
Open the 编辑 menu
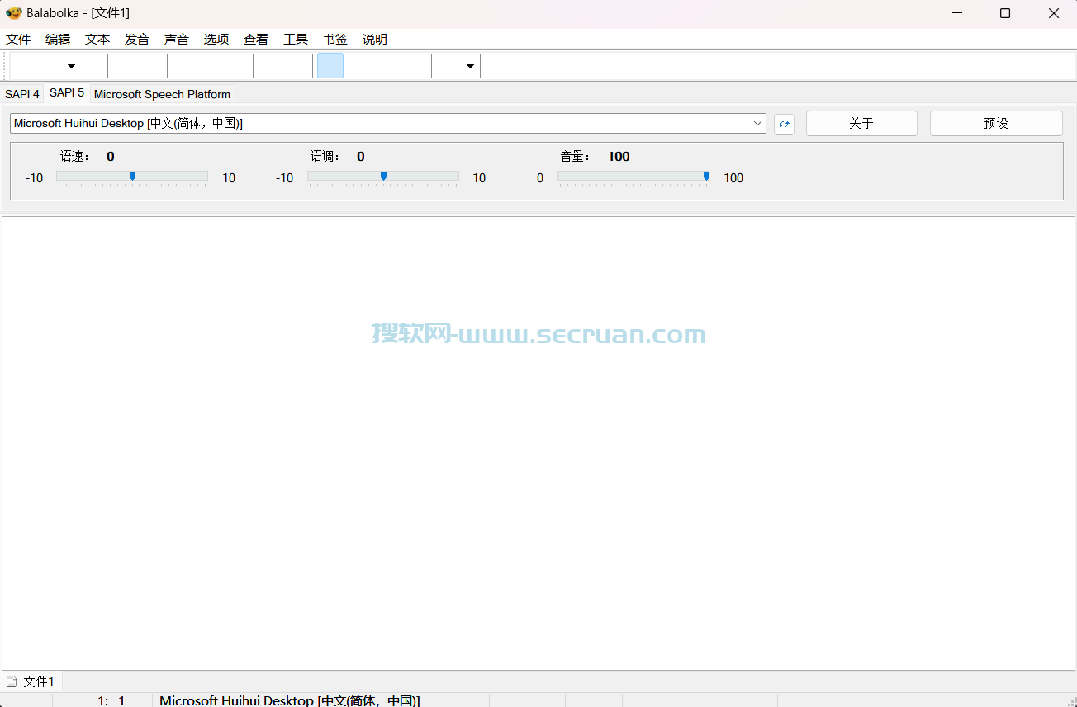tap(58, 40)
